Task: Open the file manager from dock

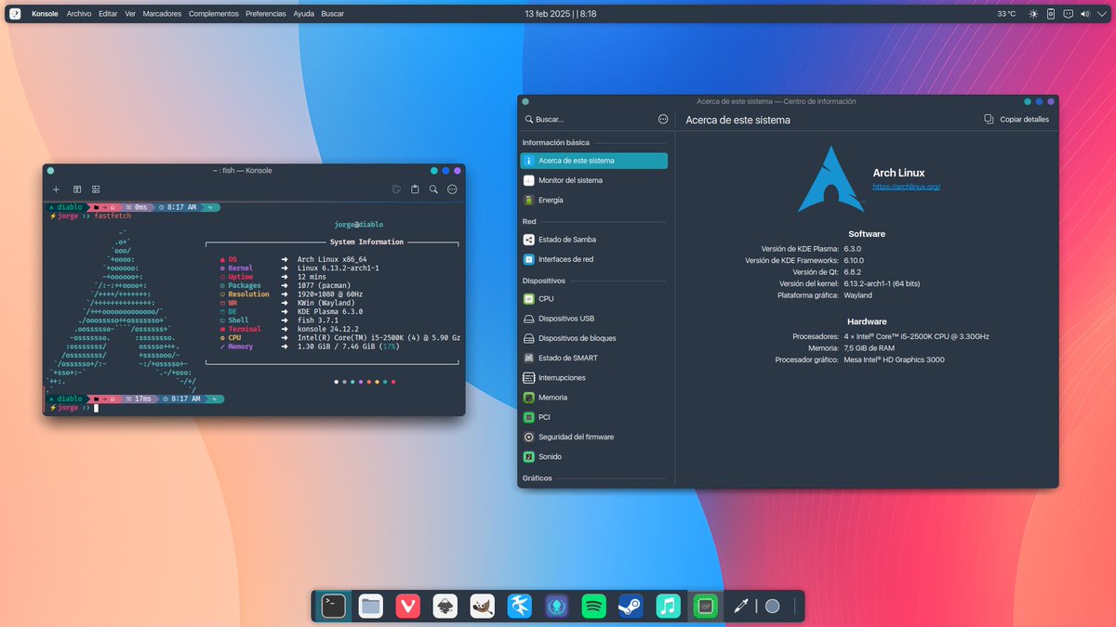Action: pyautogui.click(x=371, y=606)
